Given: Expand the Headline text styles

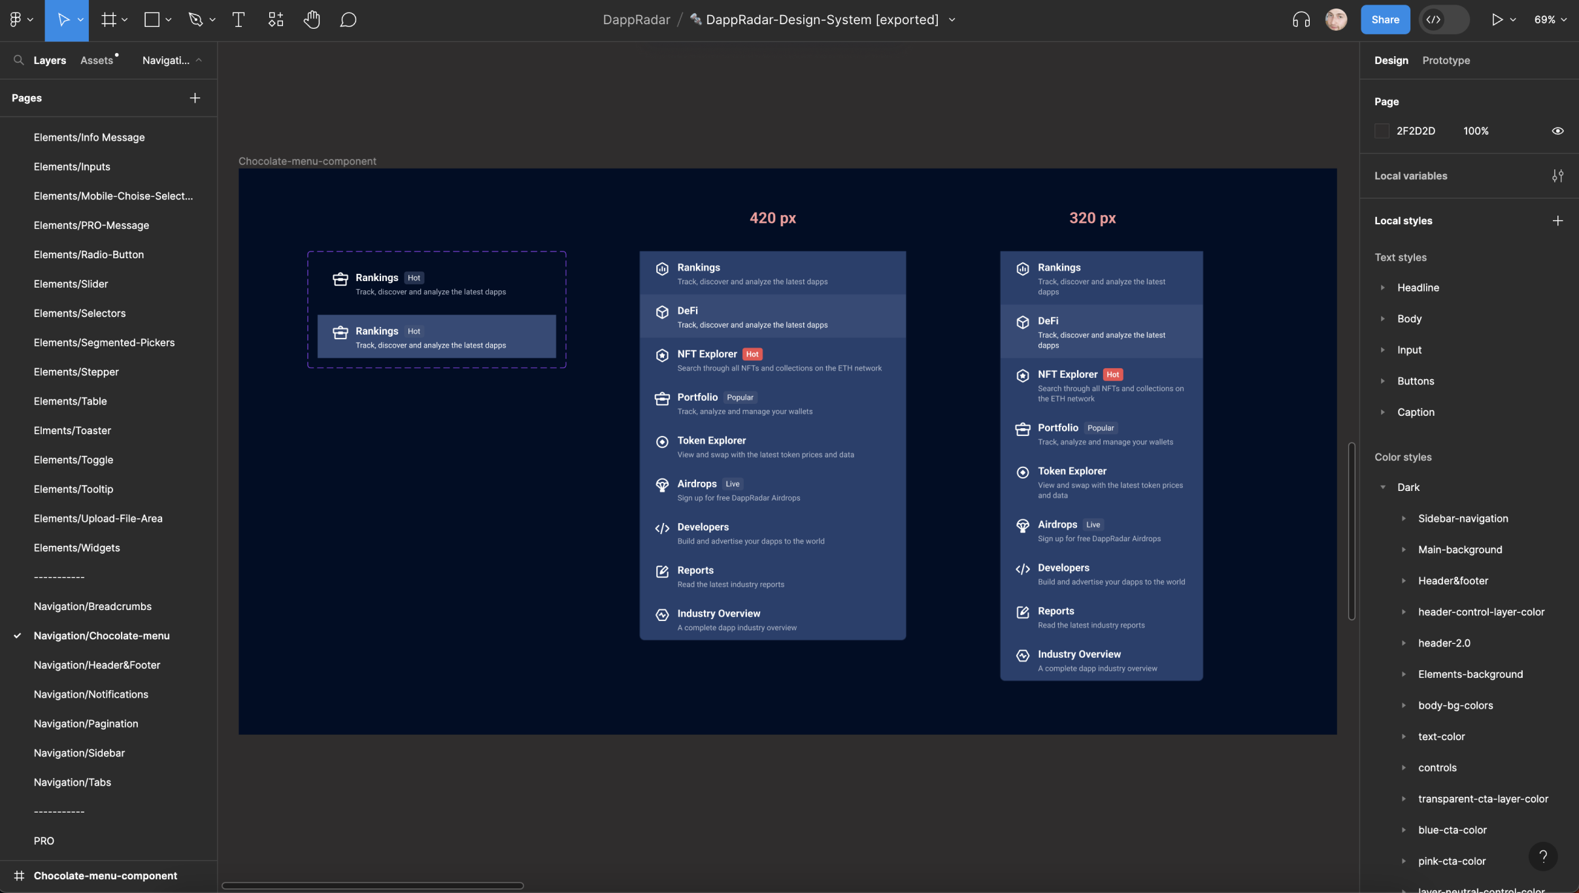Looking at the screenshot, I should pyautogui.click(x=1383, y=288).
